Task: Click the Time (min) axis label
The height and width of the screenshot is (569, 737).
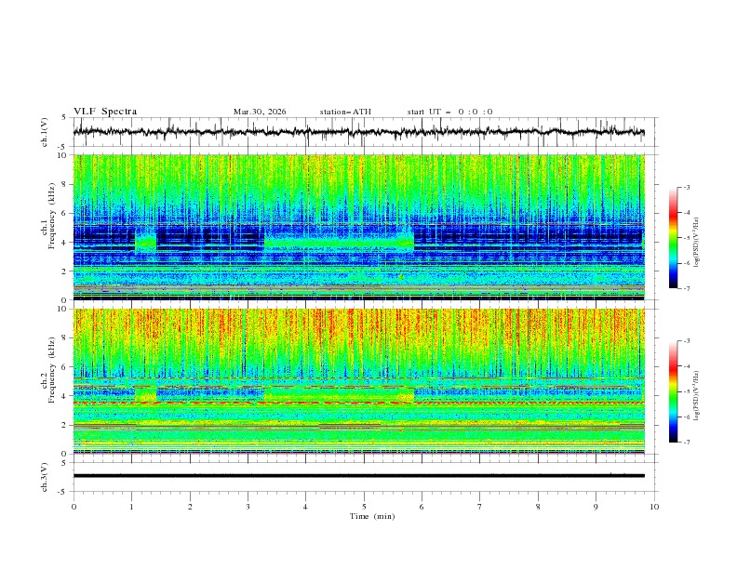Action: 372,516
